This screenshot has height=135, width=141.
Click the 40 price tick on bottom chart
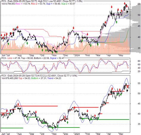click(139, 114)
